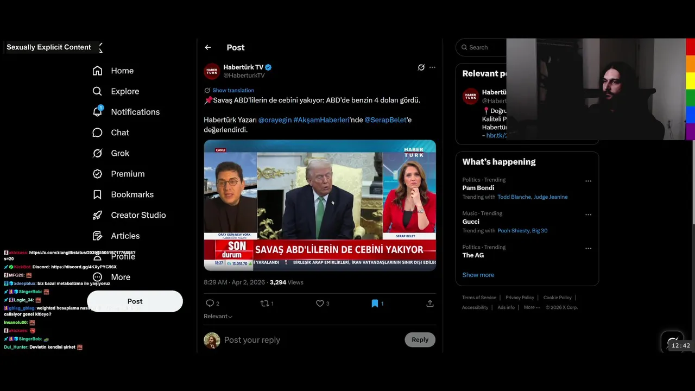
Task: Open Ads info footer link
Action: 506,307
